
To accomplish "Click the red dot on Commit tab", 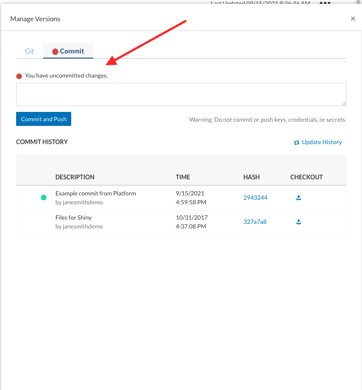I will [x=55, y=52].
